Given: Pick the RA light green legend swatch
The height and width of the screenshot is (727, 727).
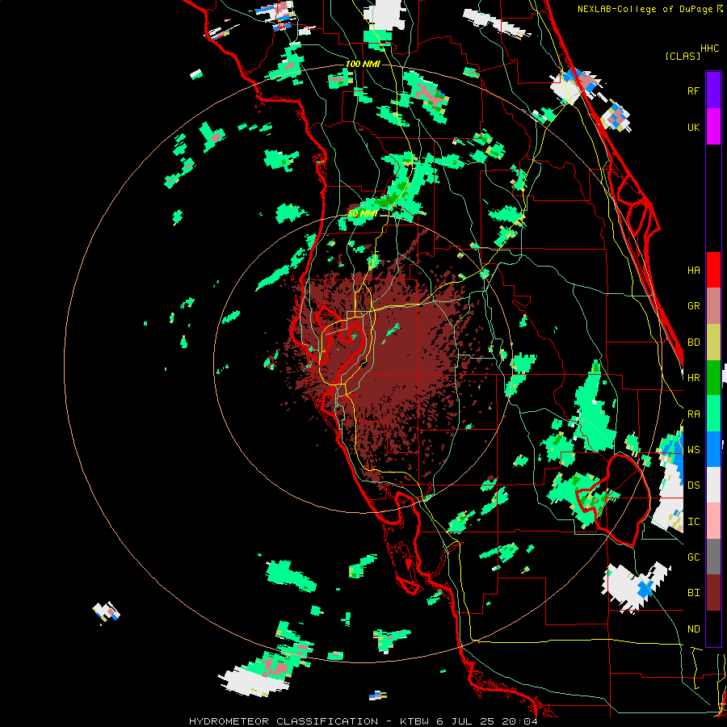Looking at the screenshot, I should (713, 414).
